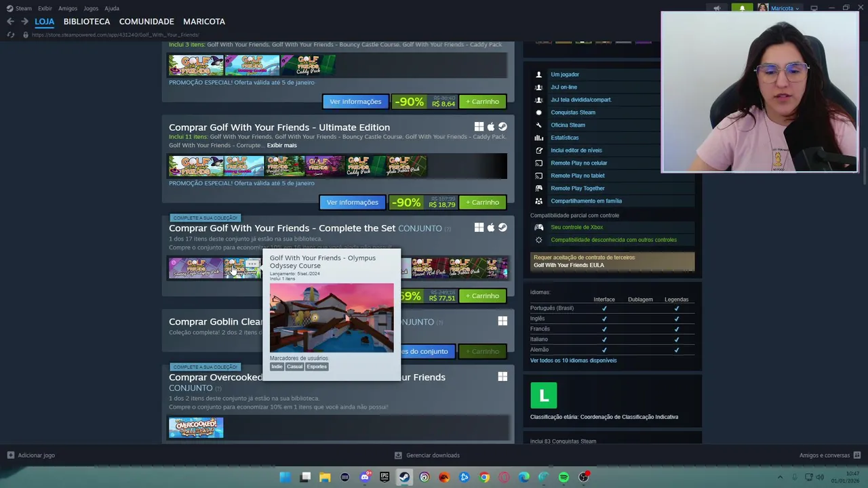Click the trophy icon beside Conquistas Steam
The image size is (868, 488).
[539, 113]
